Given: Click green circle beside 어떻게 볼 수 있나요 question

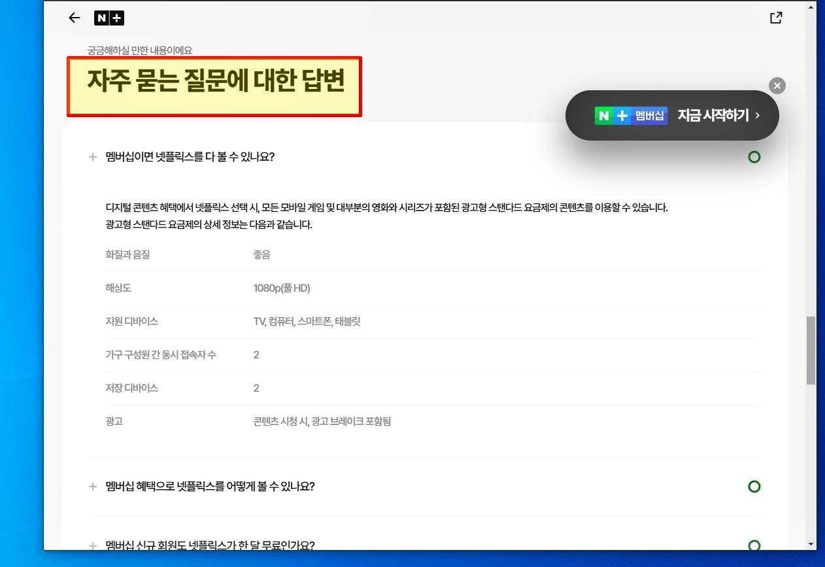Looking at the screenshot, I should click(754, 487).
